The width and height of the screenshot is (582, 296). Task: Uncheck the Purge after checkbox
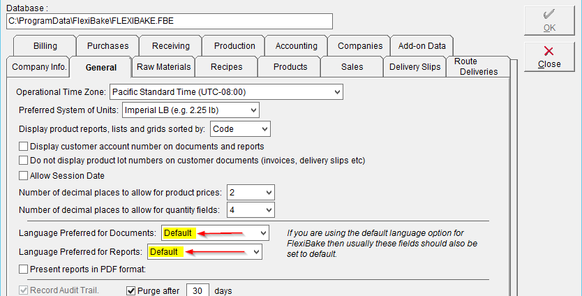pos(130,290)
